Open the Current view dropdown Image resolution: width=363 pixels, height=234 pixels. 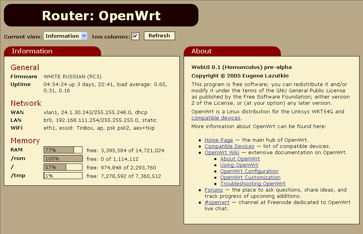(65, 36)
